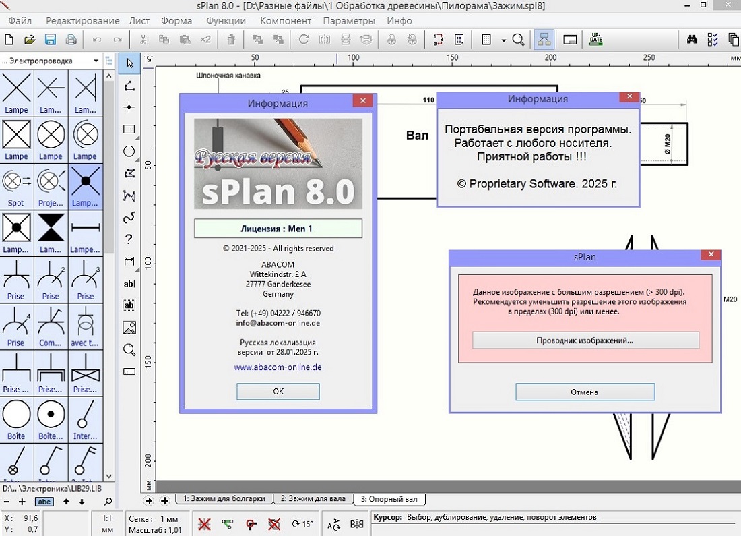Click OK in the Информация about dialog
This screenshot has height=536, width=741.
click(278, 391)
